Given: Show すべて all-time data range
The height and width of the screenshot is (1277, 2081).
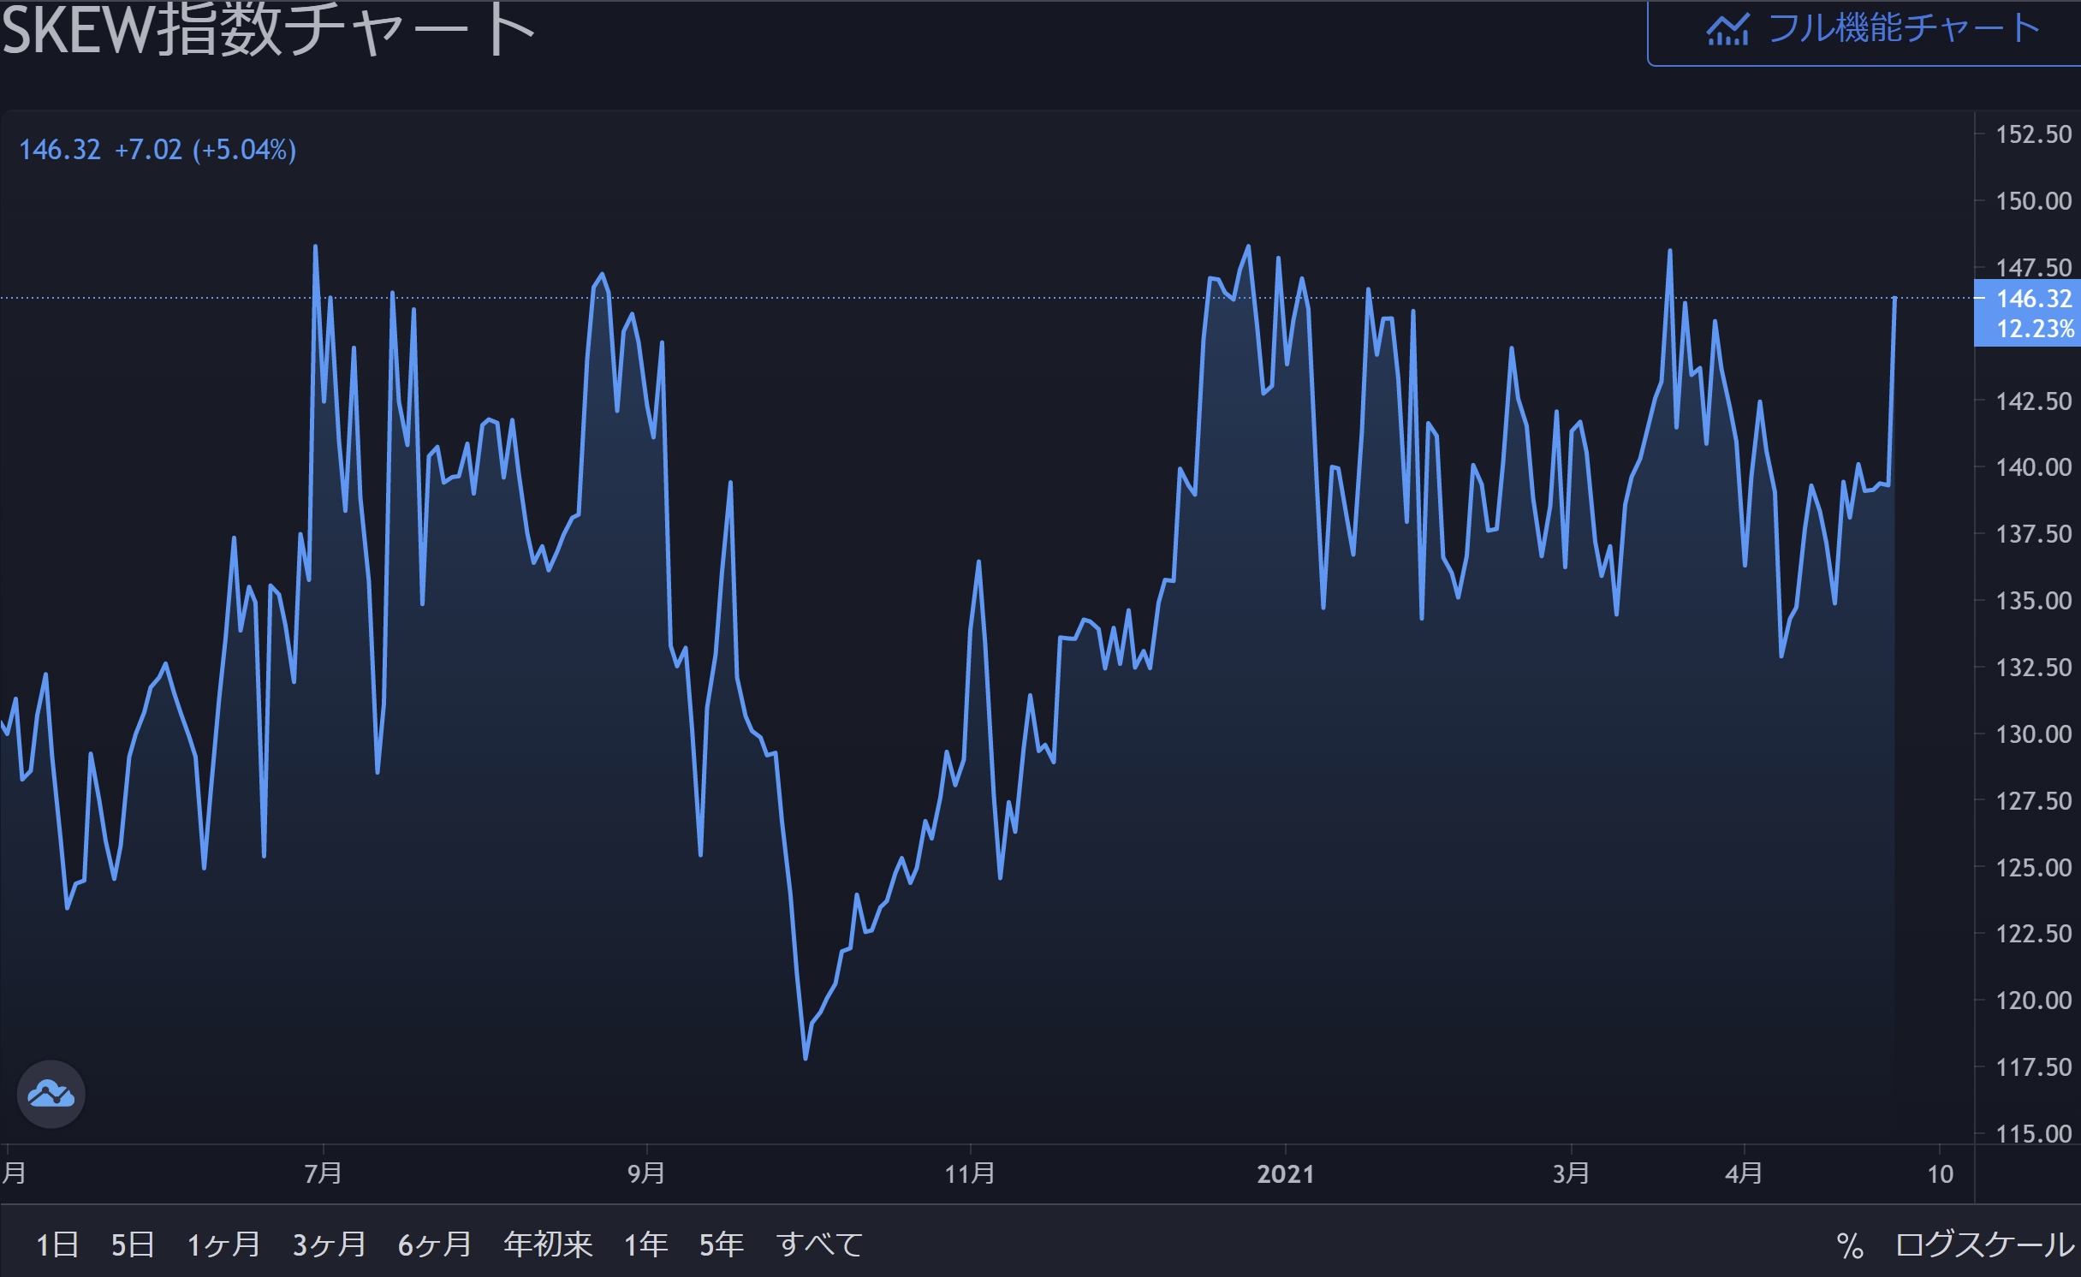Looking at the screenshot, I should (819, 1244).
